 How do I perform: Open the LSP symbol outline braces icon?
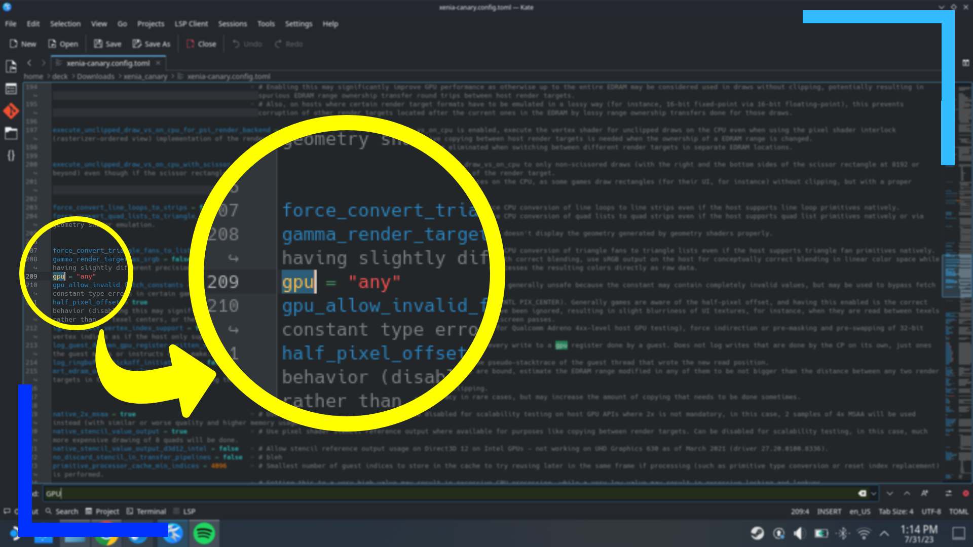(11, 155)
